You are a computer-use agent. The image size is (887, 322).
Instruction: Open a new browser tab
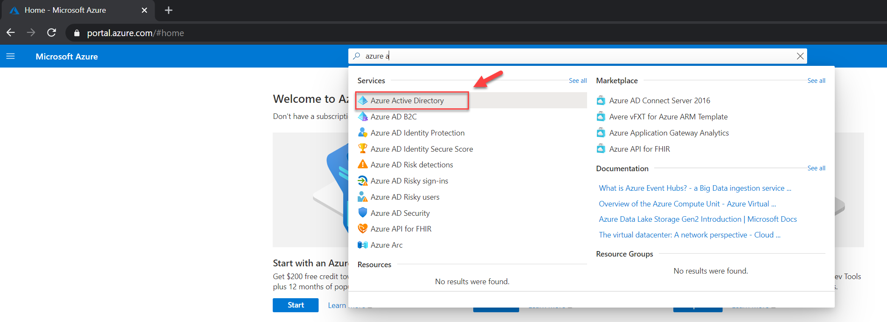click(169, 10)
